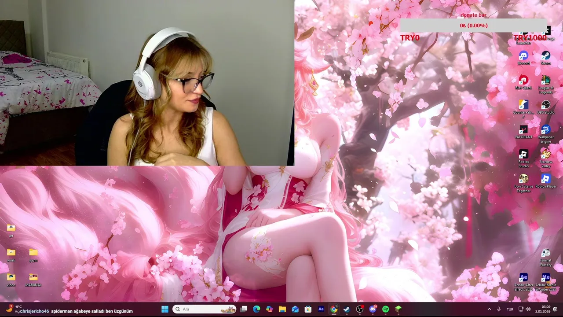
Task: Open the Discord desktop shortcut
Action: [x=523, y=58]
